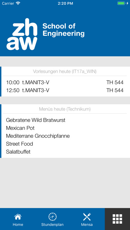130x230 pixels.
Task: Switch to the Stundenplan tab label
Action: coord(52,224)
